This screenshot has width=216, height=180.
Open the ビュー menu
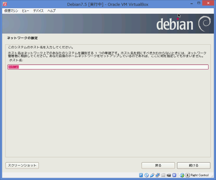click(x=25, y=11)
